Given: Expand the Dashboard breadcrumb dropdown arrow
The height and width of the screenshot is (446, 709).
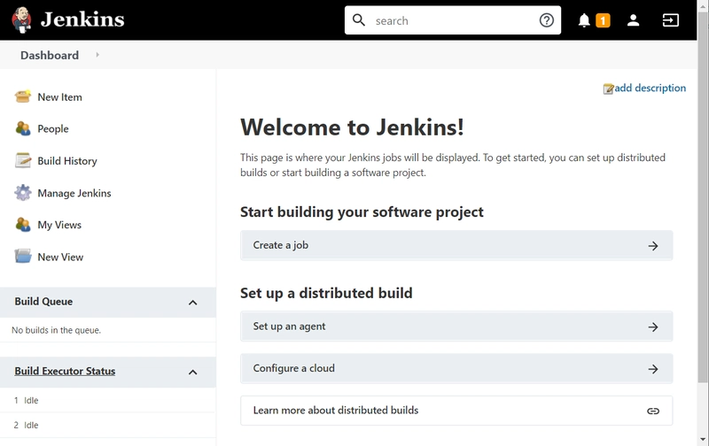Looking at the screenshot, I should [x=97, y=55].
